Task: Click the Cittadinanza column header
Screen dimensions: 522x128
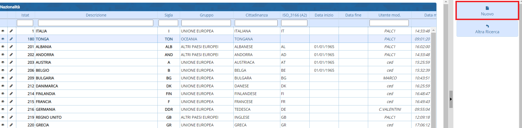Action: [257, 15]
